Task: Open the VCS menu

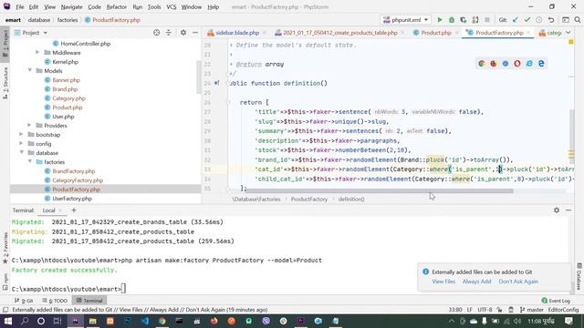Action: coord(172,7)
